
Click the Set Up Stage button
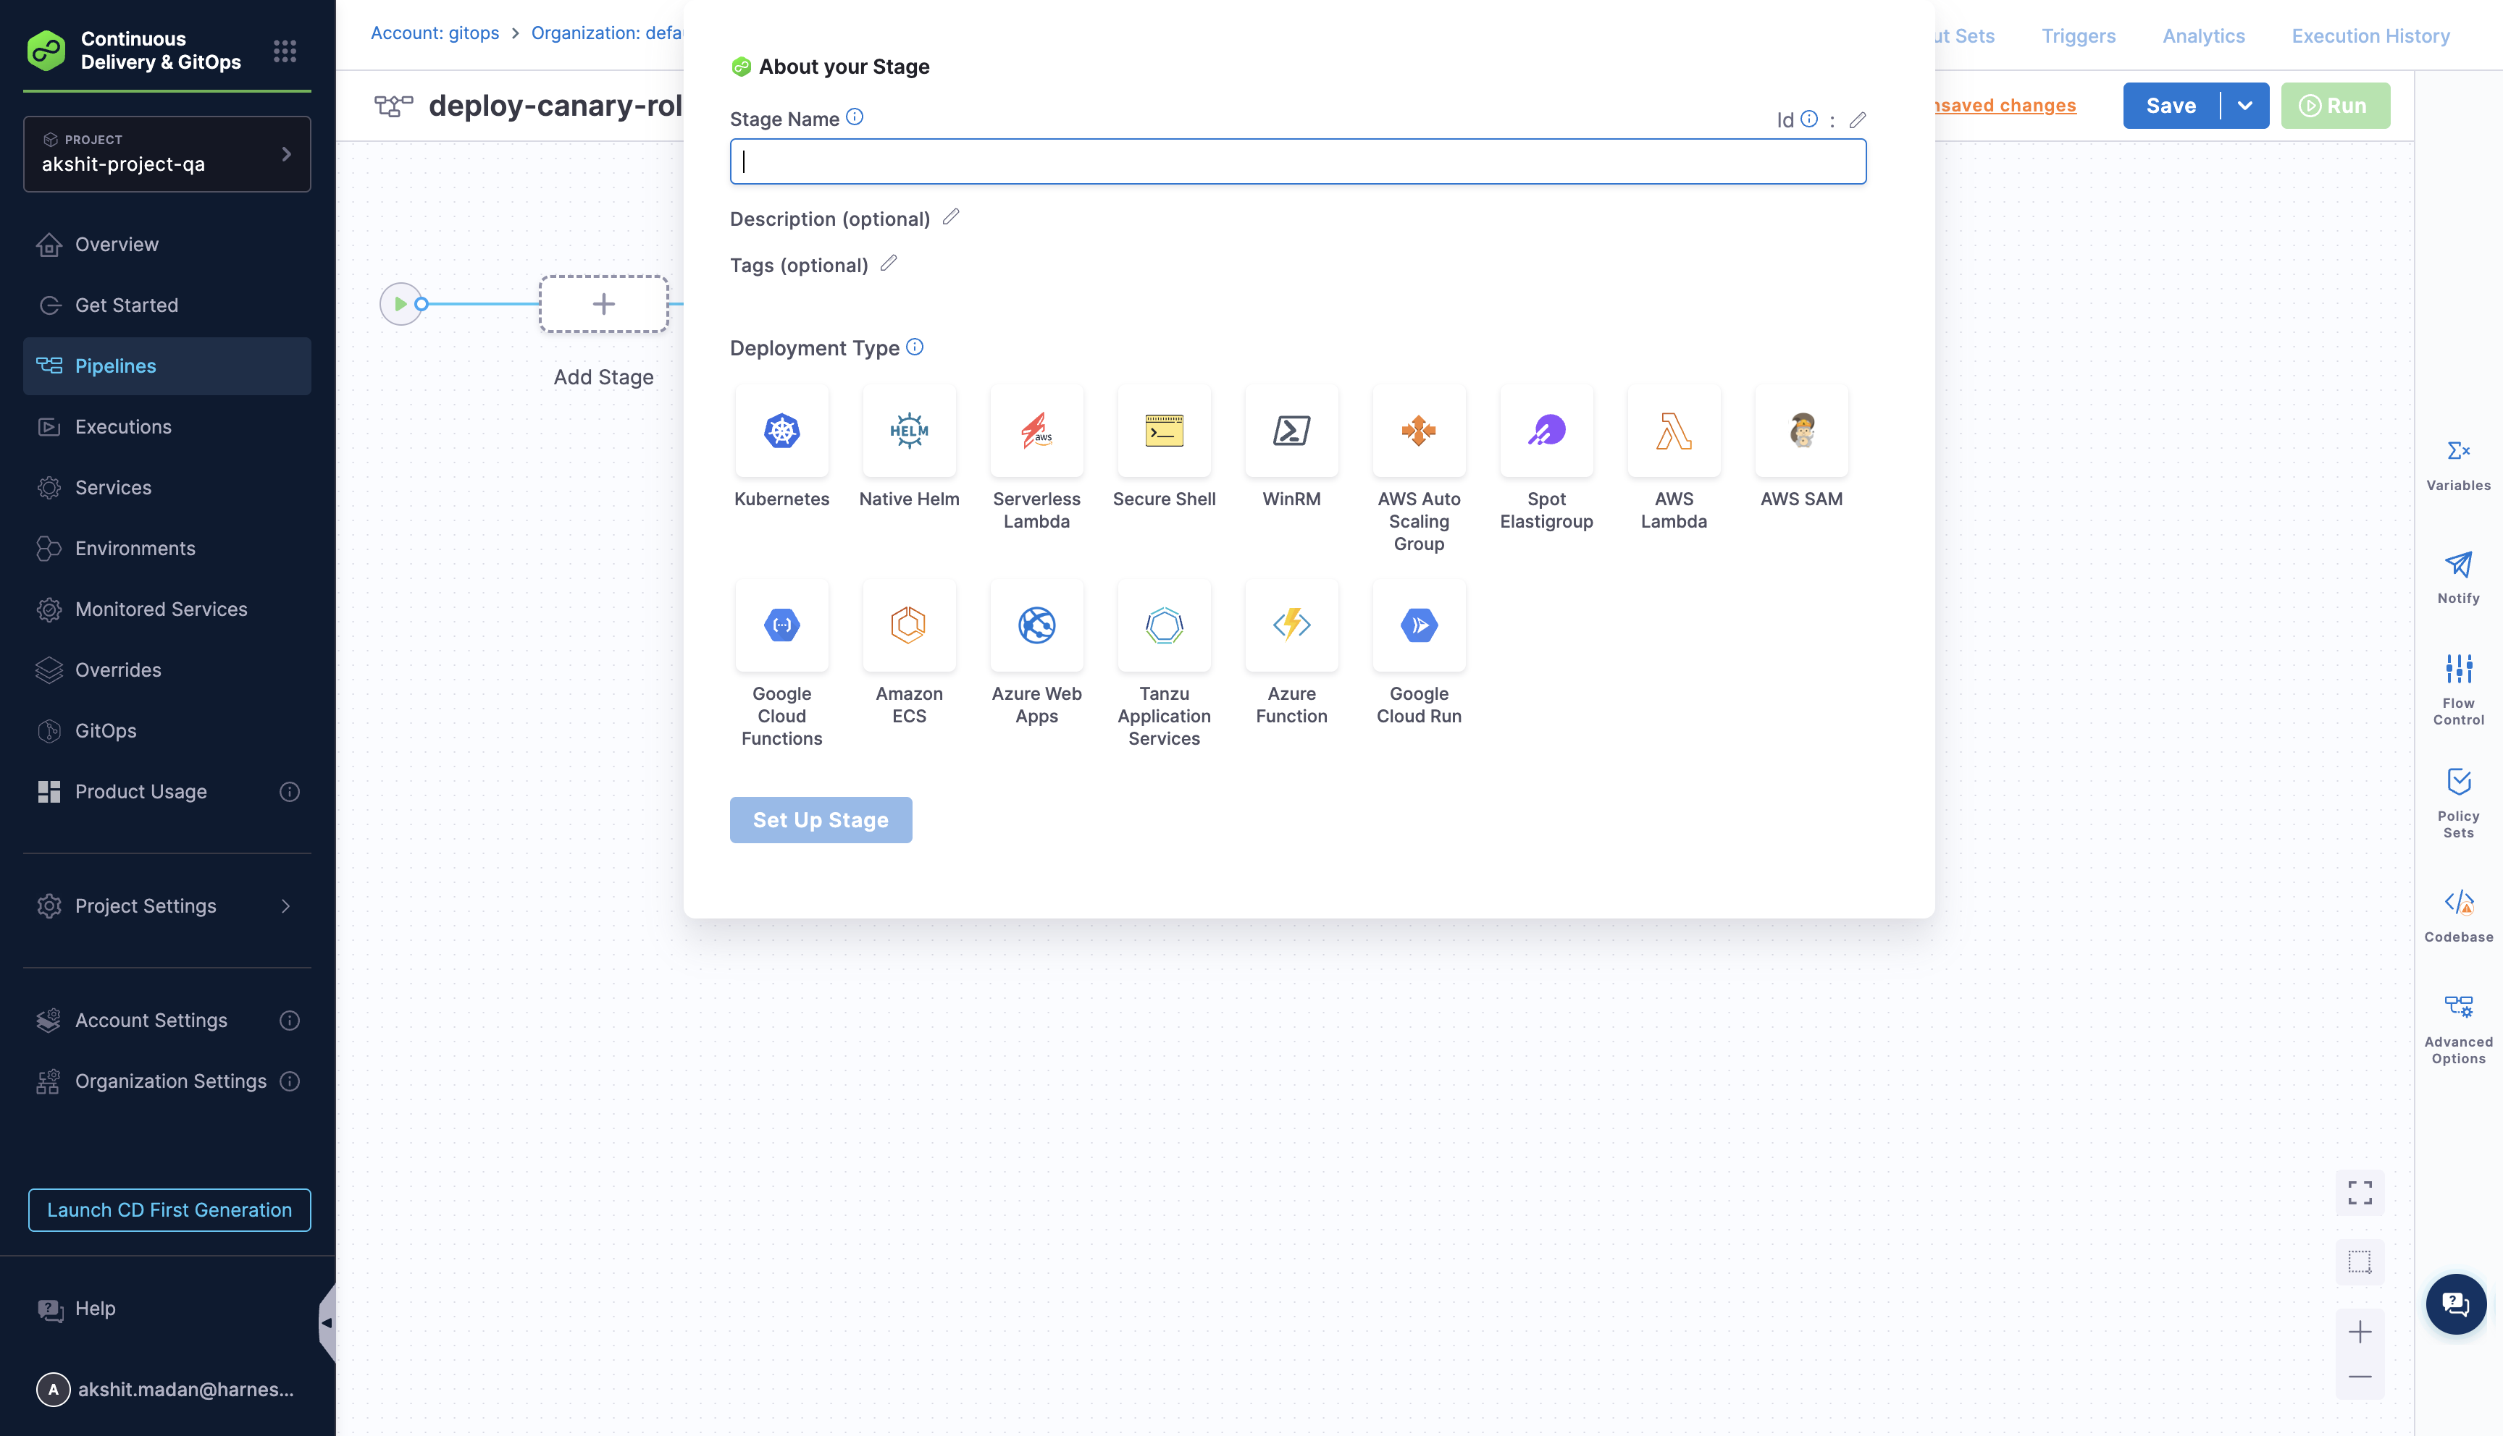pos(820,819)
